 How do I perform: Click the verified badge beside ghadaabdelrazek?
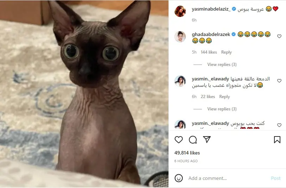click(234, 34)
